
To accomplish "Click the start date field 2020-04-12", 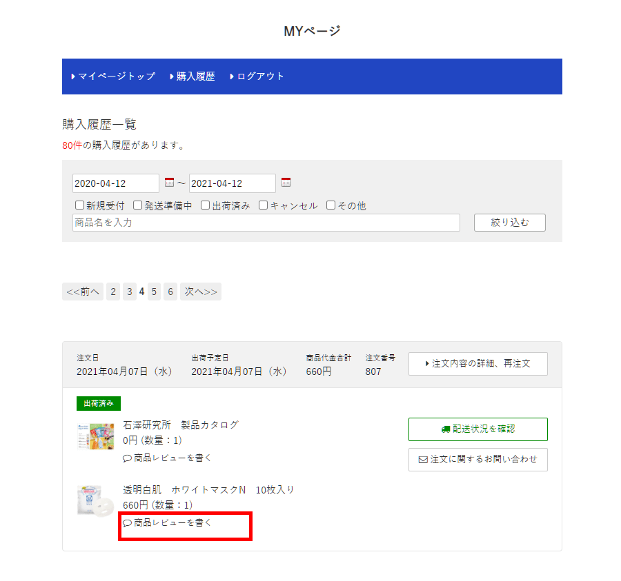I will coord(116,183).
